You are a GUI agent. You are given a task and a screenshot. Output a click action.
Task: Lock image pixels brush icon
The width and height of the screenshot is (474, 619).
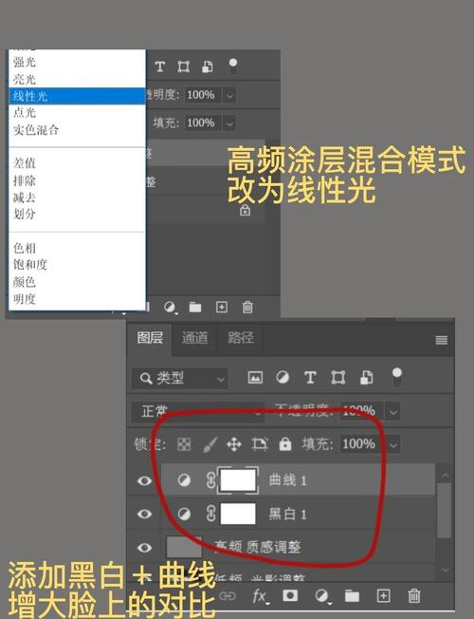(210, 444)
